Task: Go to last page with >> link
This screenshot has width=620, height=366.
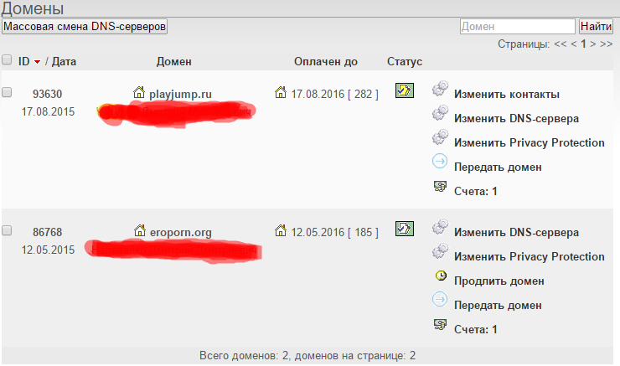Action: pos(606,44)
